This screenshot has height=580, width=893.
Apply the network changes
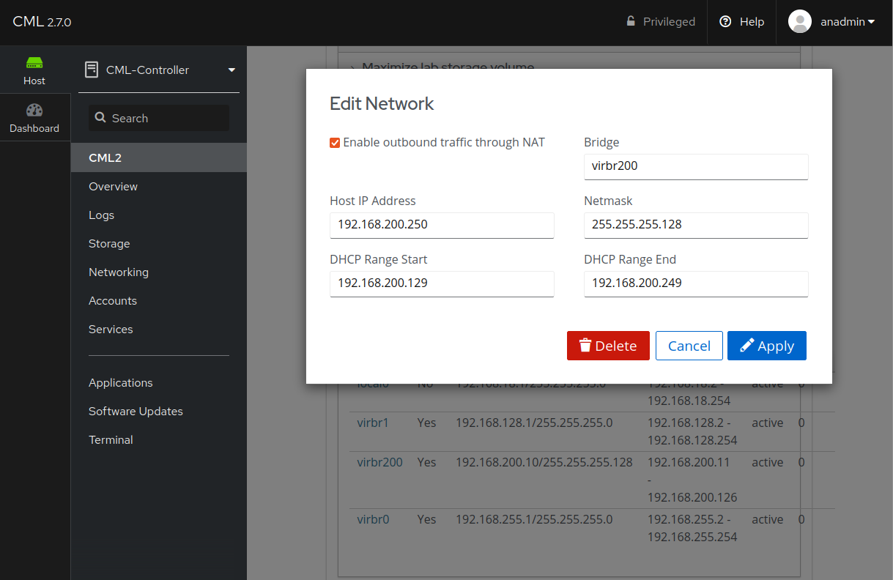tap(766, 346)
